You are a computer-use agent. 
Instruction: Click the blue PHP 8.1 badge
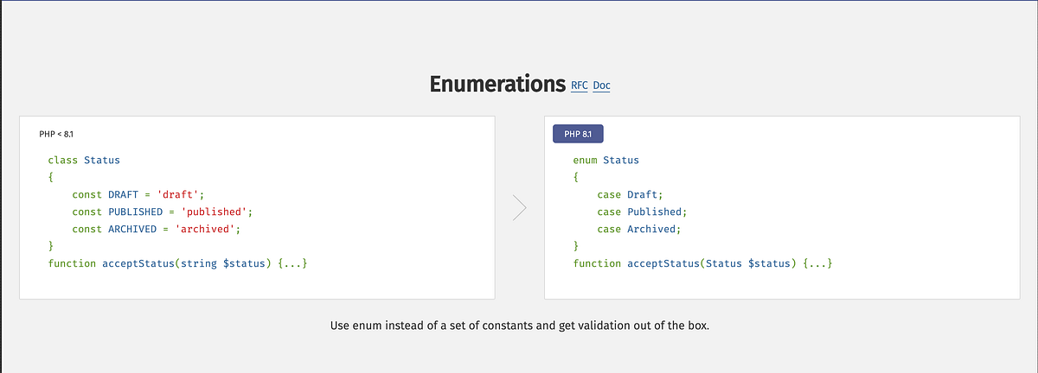click(x=578, y=134)
